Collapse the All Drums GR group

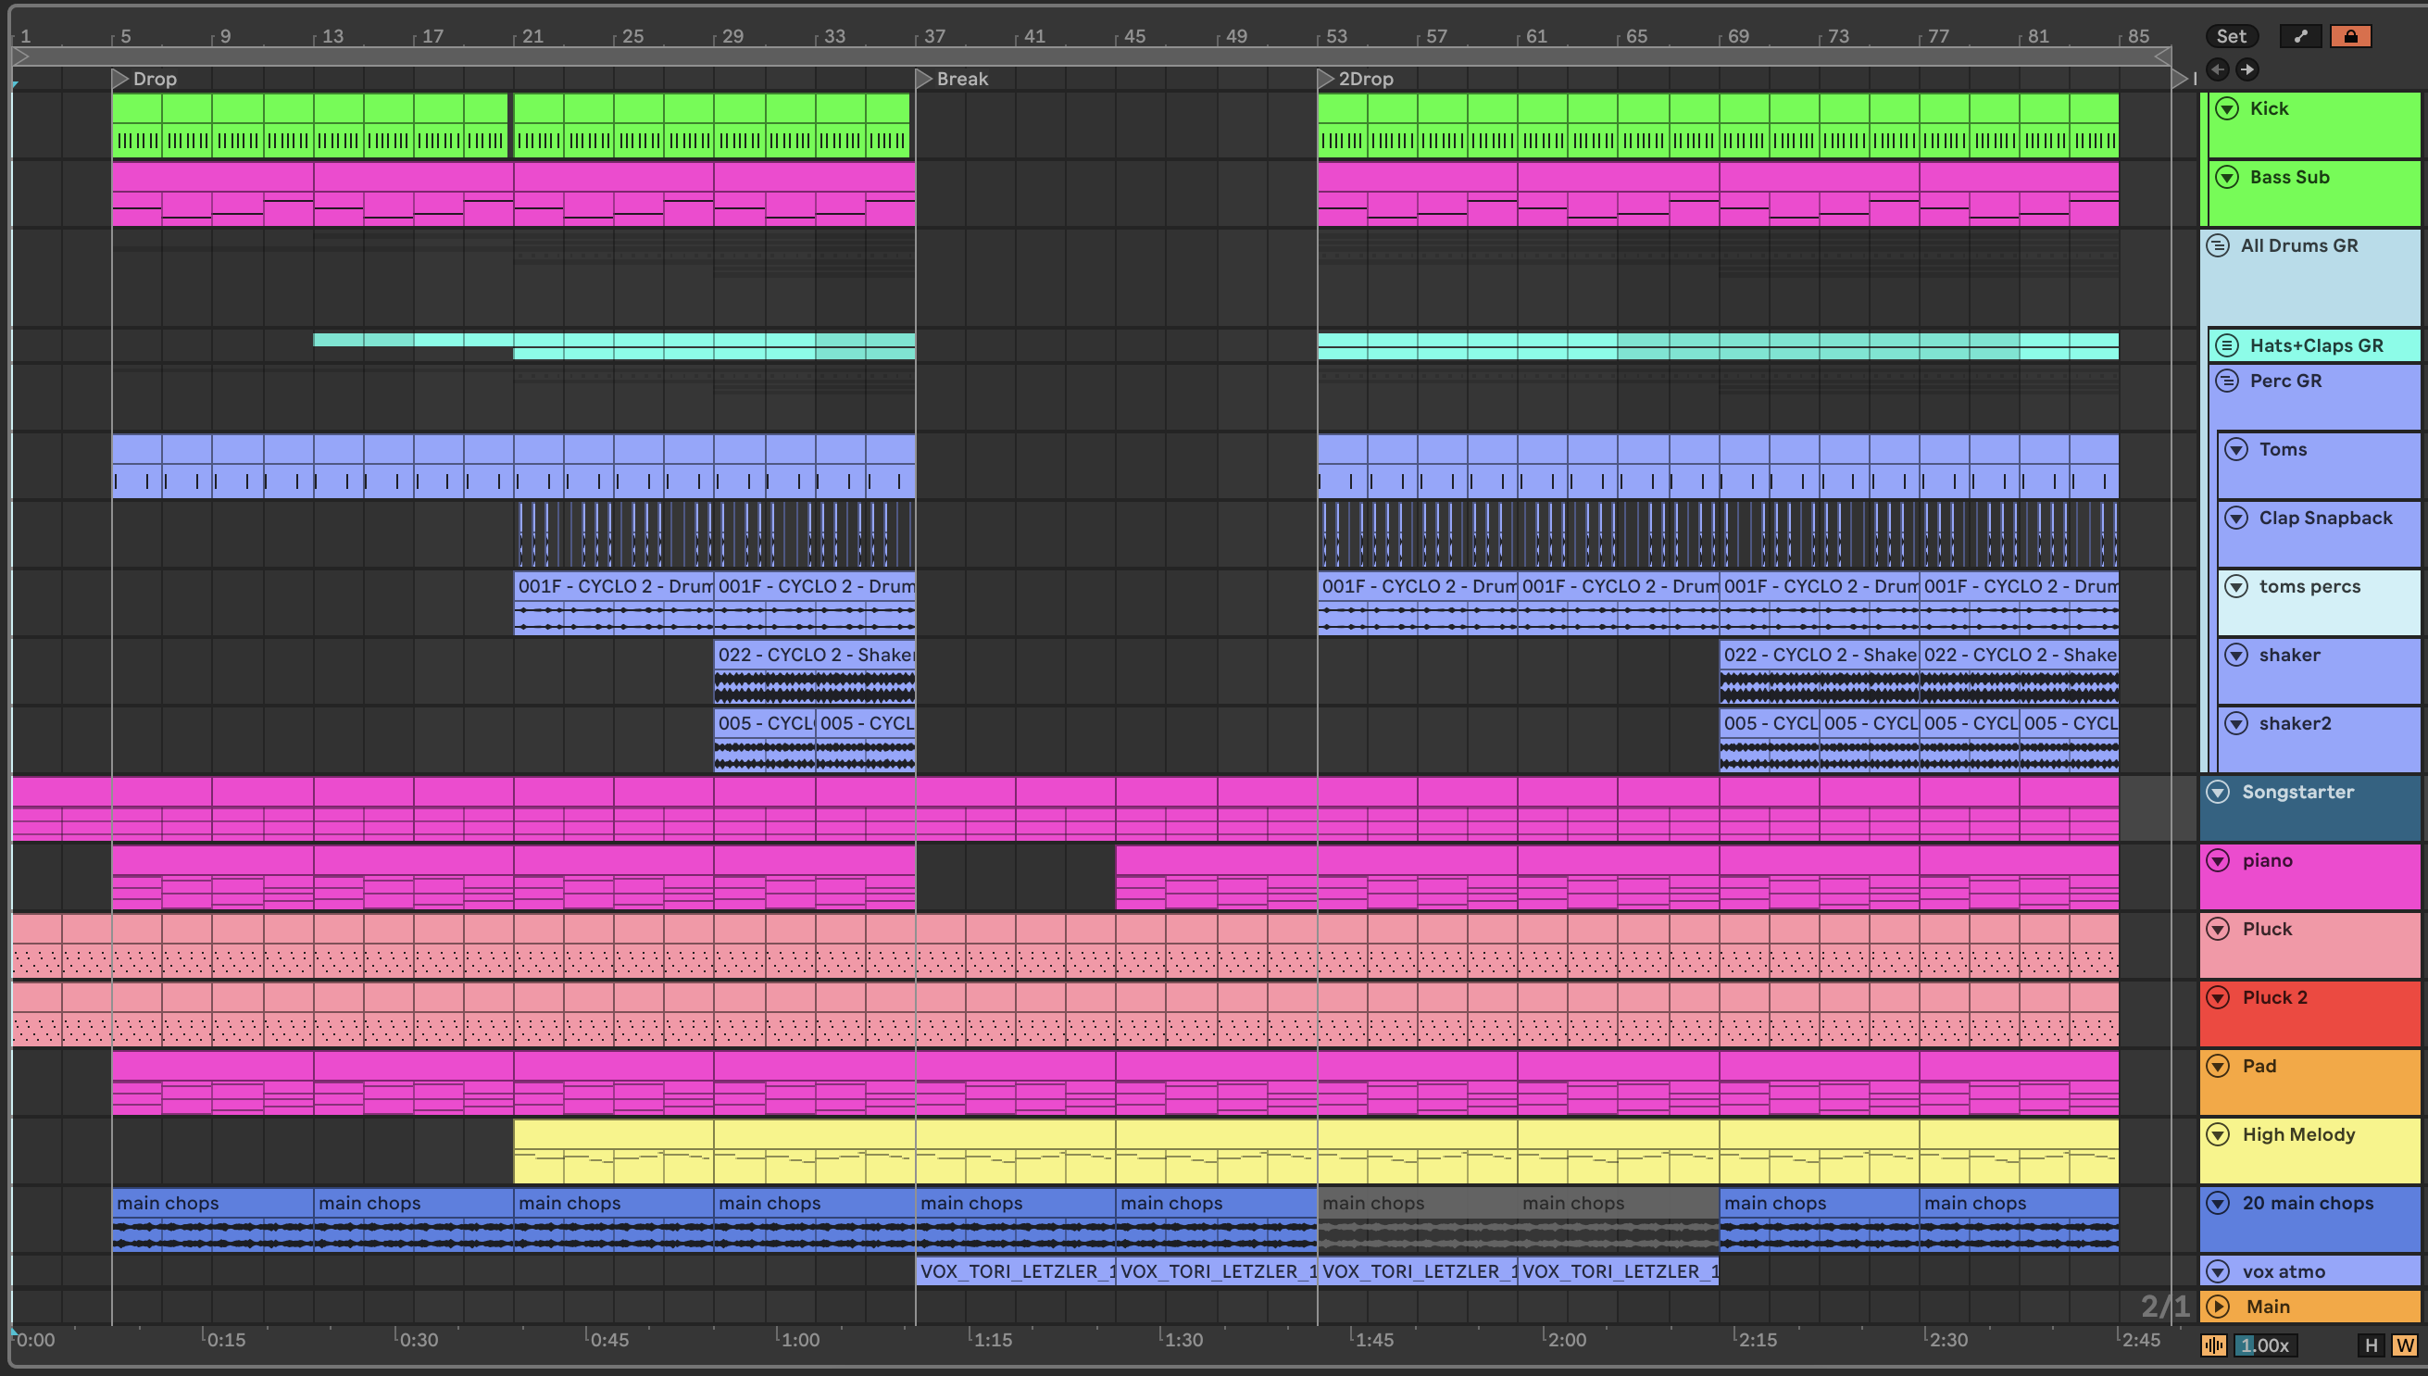(2217, 245)
